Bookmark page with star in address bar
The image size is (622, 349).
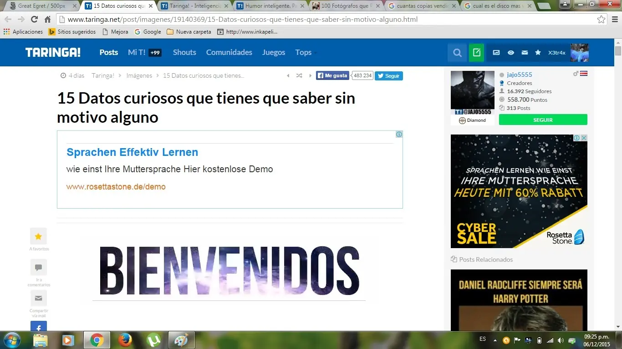click(602, 20)
